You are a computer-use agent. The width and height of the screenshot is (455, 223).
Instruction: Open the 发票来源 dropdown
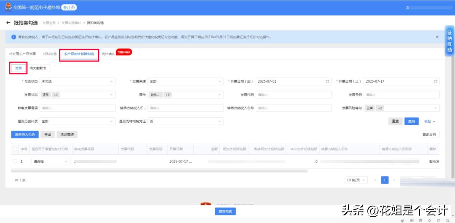pyautogui.click(x=185, y=82)
